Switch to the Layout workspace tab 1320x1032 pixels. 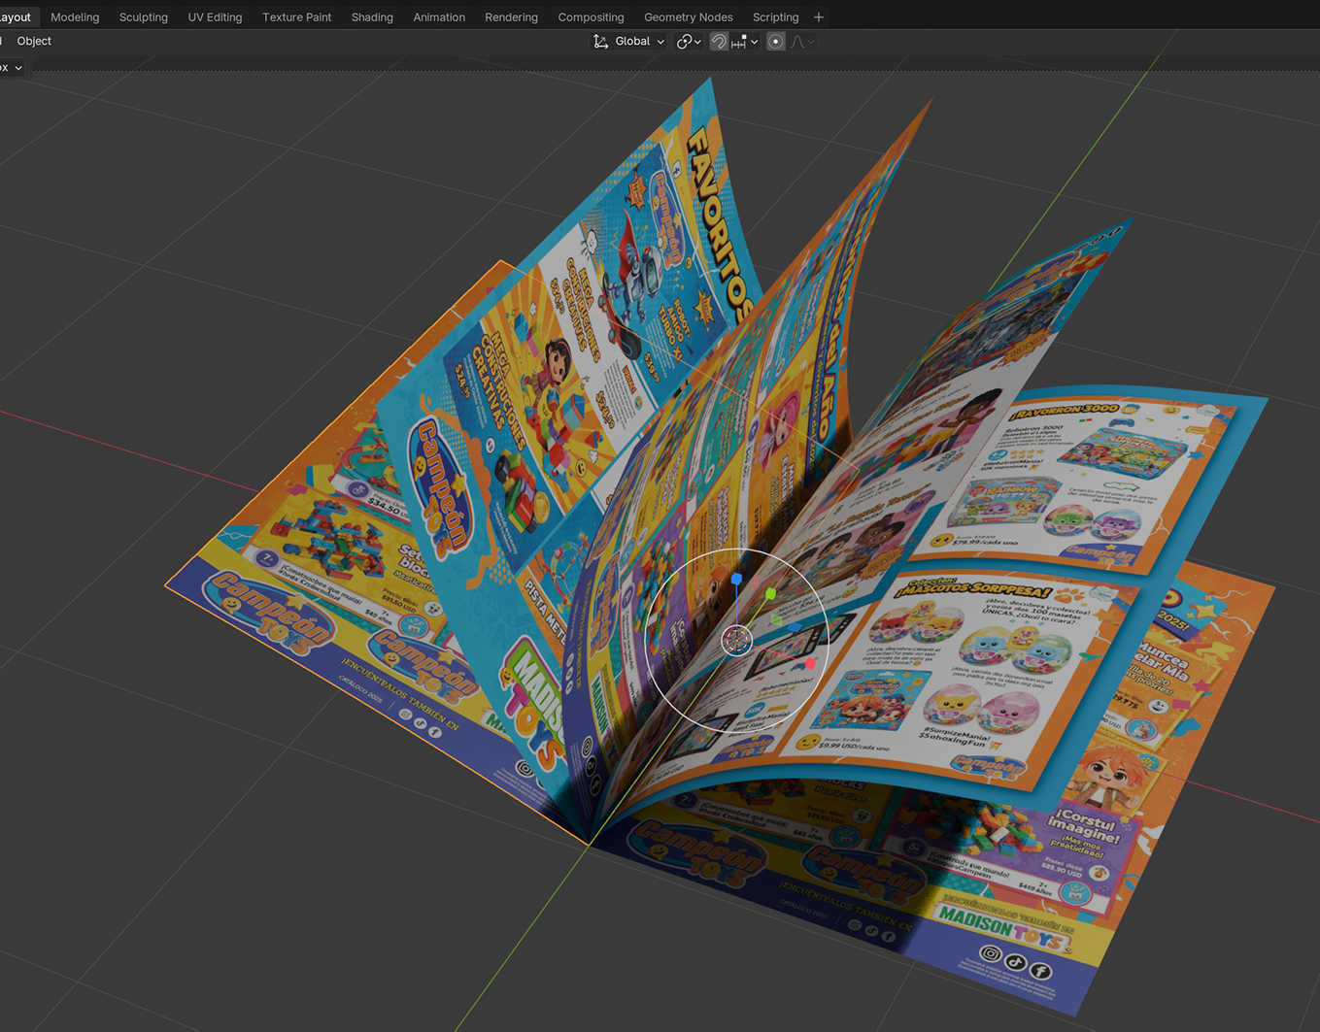click(17, 17)
